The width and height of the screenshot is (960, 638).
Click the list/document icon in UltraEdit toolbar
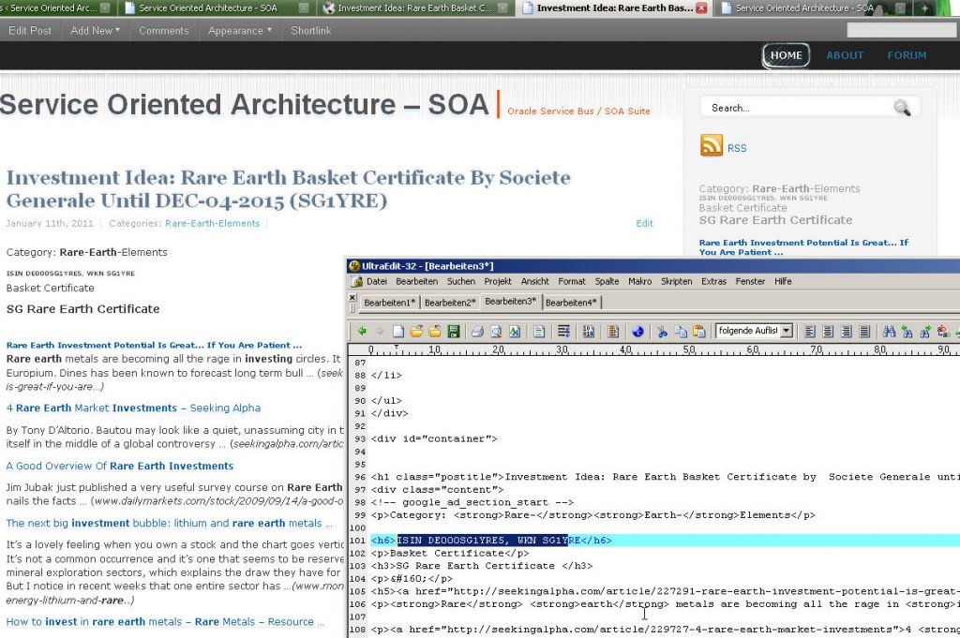click(x=539, y=331)
